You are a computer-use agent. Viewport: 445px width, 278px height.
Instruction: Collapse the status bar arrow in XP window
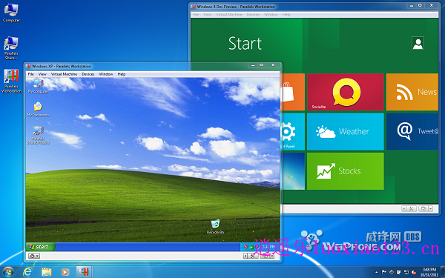tap(245, 256)
